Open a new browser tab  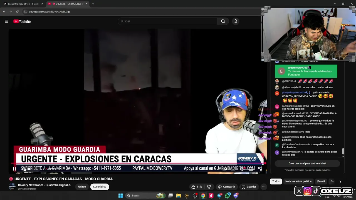(93, 4)
